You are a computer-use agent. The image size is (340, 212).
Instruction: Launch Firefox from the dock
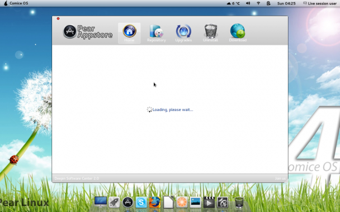pyautogui.click(x=154, y=203)
